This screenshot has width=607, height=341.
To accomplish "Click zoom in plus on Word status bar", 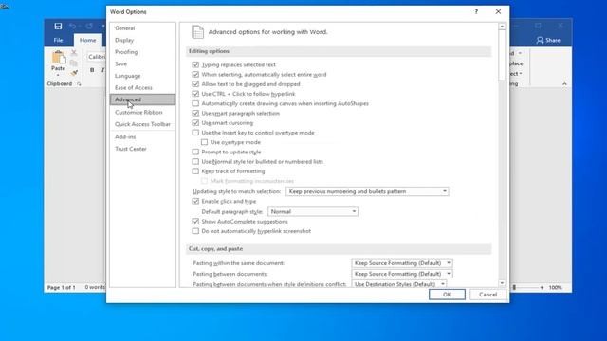I will coord(542,287).
